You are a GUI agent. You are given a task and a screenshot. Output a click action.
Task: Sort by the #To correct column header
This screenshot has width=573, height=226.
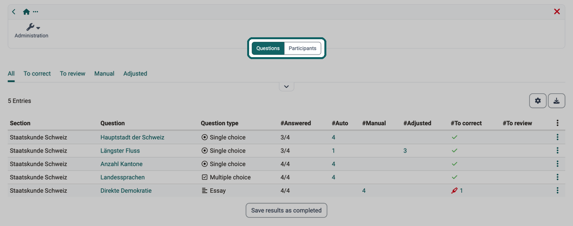click(466, 123)
